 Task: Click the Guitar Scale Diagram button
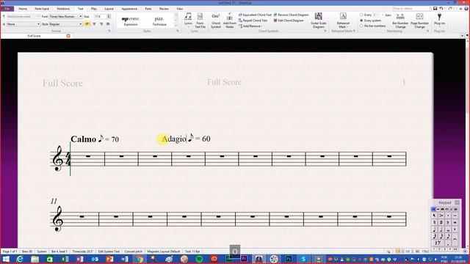click(318, 21)
